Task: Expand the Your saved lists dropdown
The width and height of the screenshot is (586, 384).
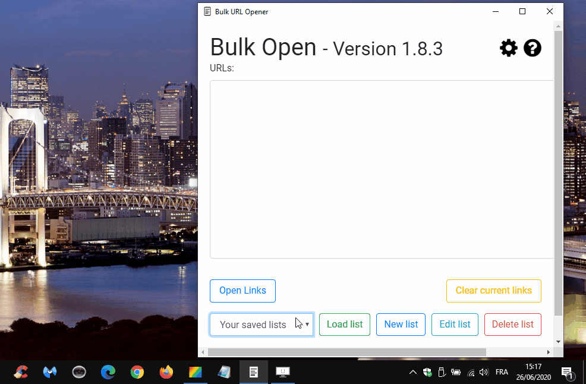Action: coord(262,325)
